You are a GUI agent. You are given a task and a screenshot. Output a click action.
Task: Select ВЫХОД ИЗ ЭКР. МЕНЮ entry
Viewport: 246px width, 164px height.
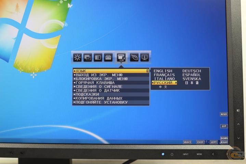[x=111, y=75]
